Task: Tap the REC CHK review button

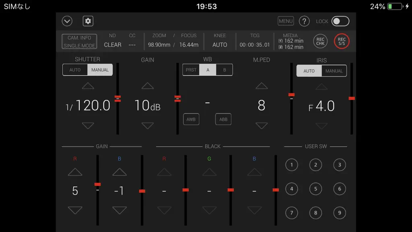Action: pyautogui.click(x=320, y=41)
